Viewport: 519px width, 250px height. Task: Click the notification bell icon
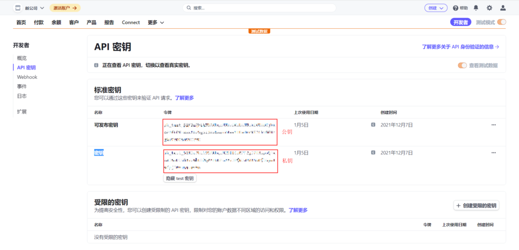coord(476,8)
